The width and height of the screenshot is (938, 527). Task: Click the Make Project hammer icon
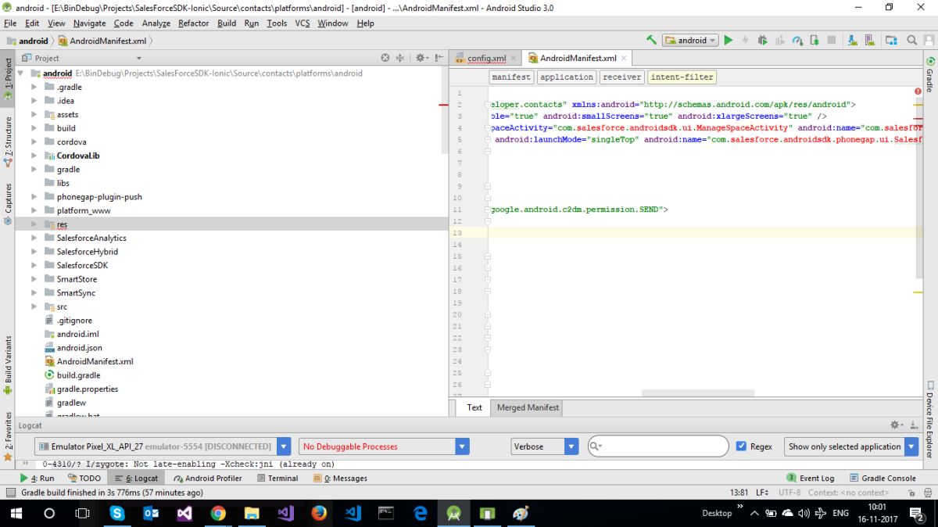point(651,40)
